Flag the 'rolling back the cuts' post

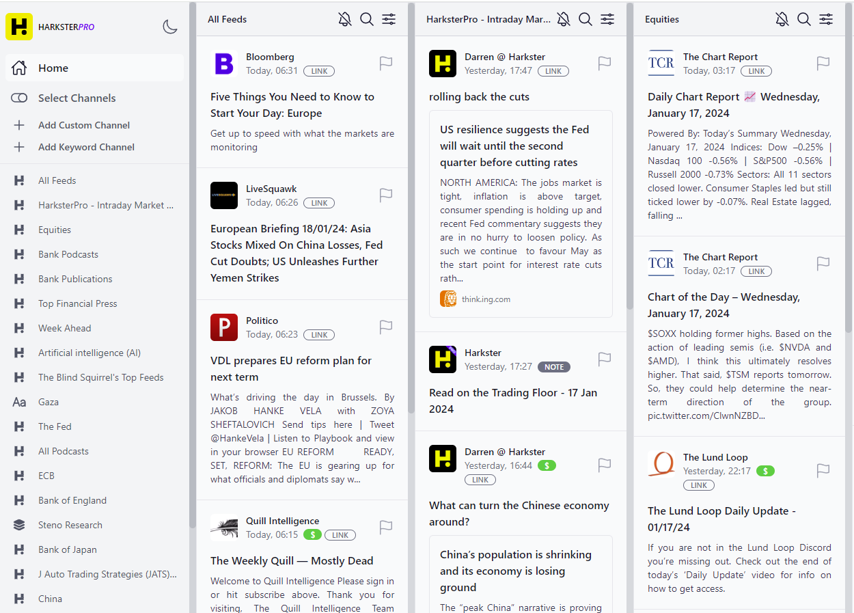click(605, 64)
